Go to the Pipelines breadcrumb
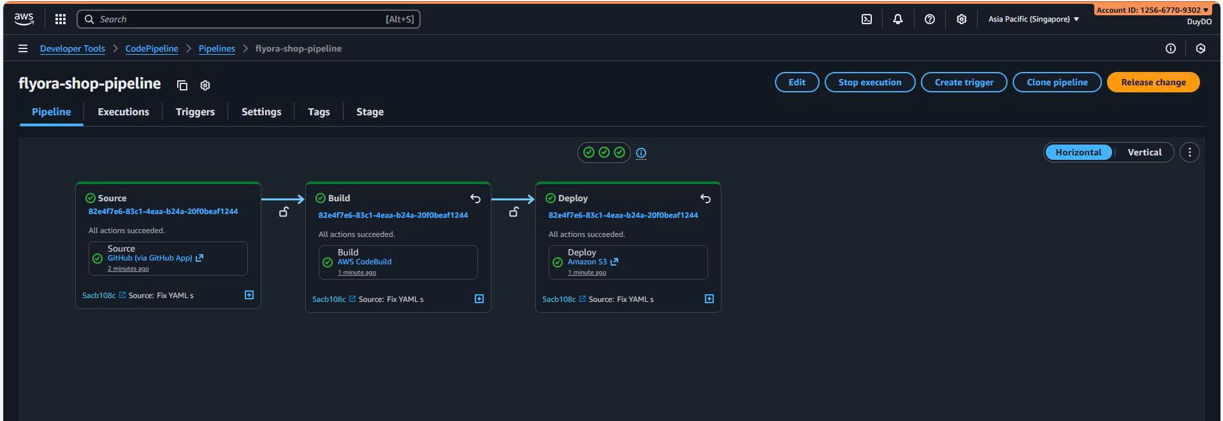1223x421 pixels. tap(217, 48)
